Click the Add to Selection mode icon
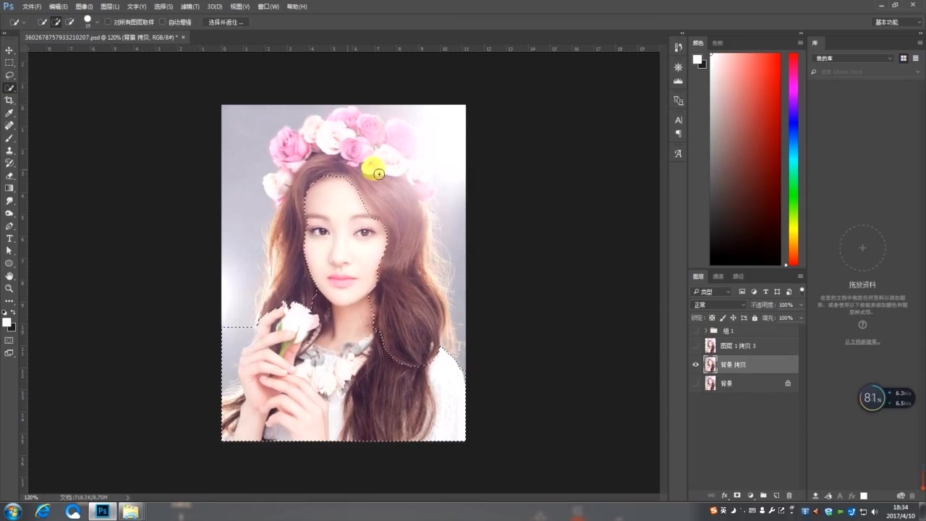Image resolution: width=926 pixels, height=521 pixels. coord(56,22)
